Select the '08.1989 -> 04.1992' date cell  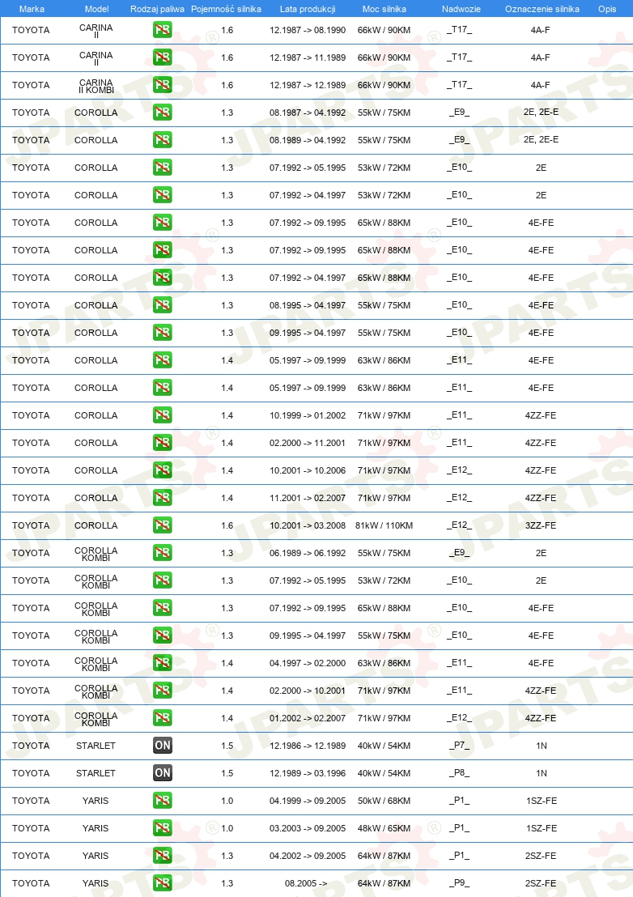[308, 139]
